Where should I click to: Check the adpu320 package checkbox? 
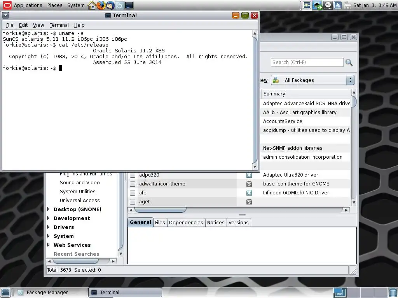[133, 175]
